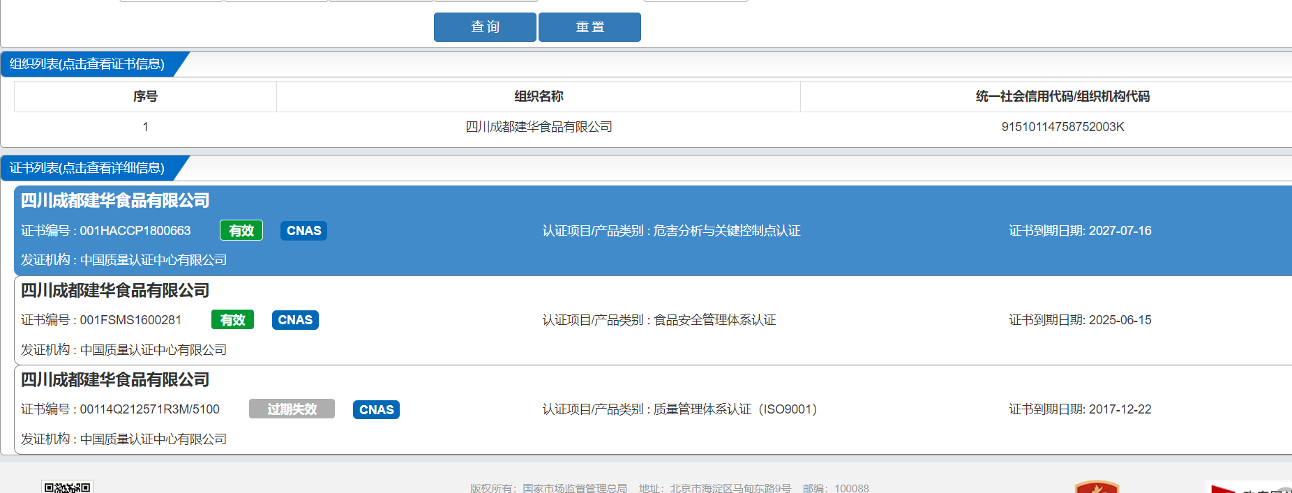
Task: Click the 查询 search button
Action: [x=485, y=27]
